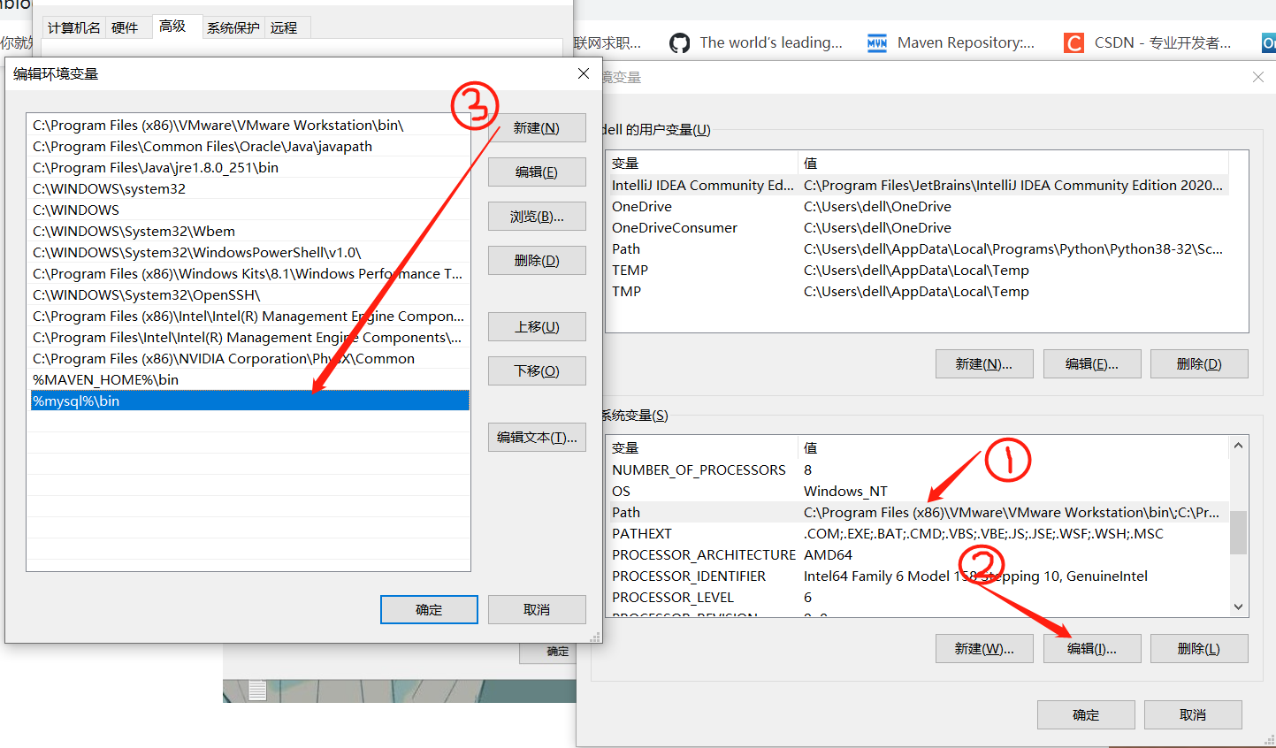Click 新建(N)... under user variables
Viewport: 1276px width, 748px height.
click(984, 364)
